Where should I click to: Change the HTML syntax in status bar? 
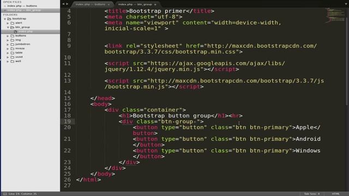[x=336, y=194]
